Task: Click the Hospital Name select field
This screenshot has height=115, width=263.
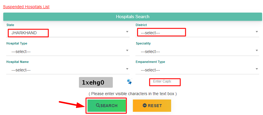Action: tap(68, 70)
